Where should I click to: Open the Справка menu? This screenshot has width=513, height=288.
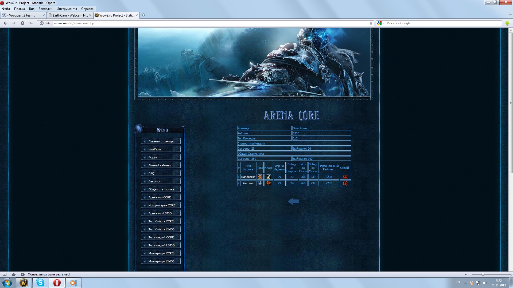tap(87, 9)
